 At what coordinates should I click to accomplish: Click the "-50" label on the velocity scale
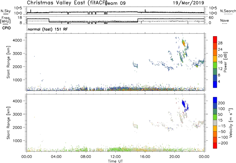(x=222, y=132)
